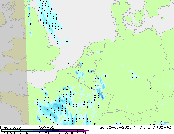Click the above-50 arrow tip of legend
This screenshot has width=174, height=134.
click(x=87, y=130)
